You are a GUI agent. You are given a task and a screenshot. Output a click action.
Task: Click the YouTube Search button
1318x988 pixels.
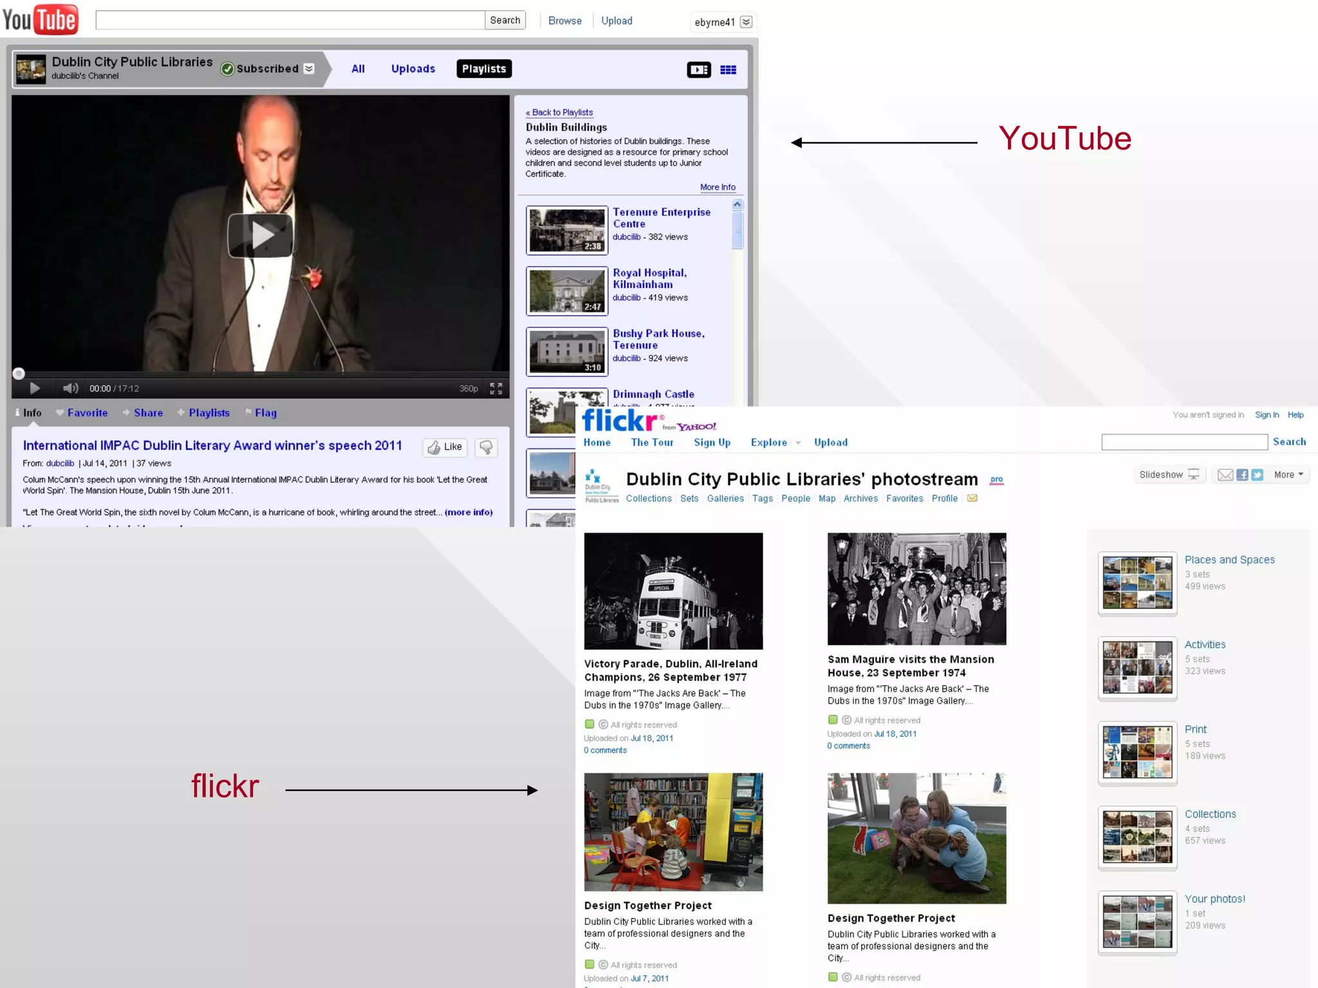click(505, 20)
